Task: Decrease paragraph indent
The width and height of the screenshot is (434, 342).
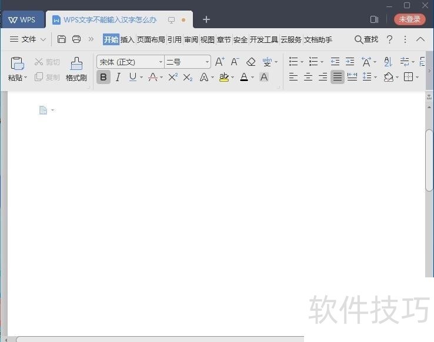Action: (x=335, y=61)
